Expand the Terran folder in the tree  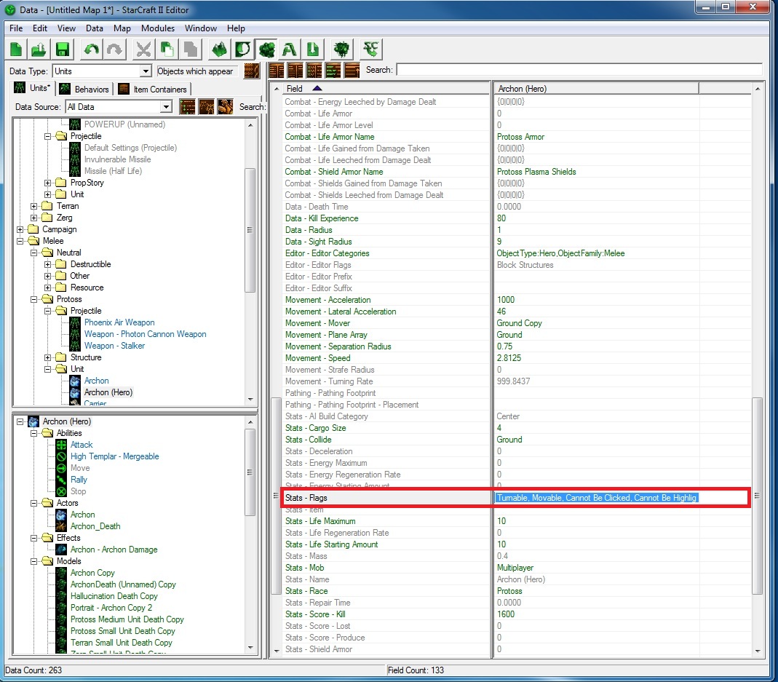[x=34, y=206]
